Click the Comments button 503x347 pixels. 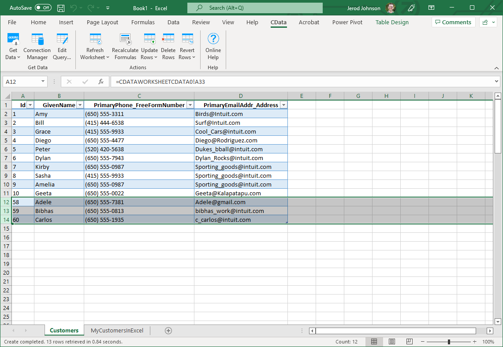453,22
